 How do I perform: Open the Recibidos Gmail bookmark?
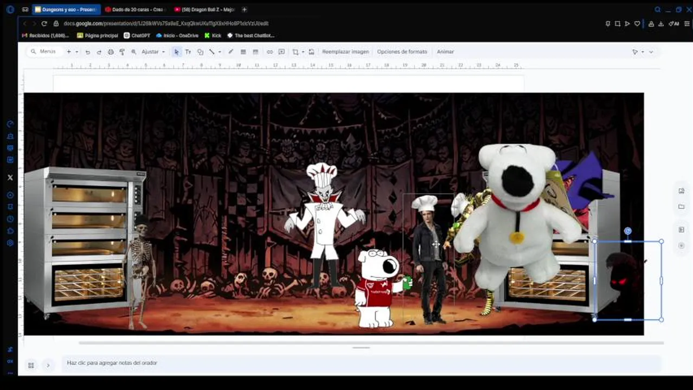(x=46, y=36)
